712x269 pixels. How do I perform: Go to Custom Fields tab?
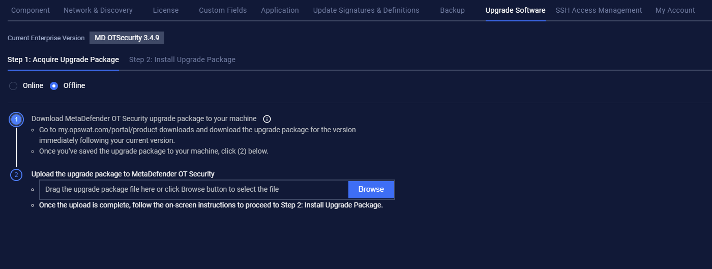tap(223, 10)
